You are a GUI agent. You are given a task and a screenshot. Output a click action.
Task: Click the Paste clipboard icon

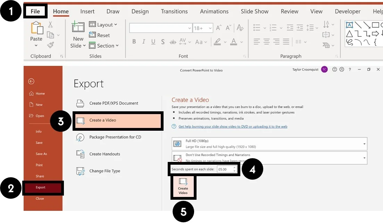(x=37, y=28)
